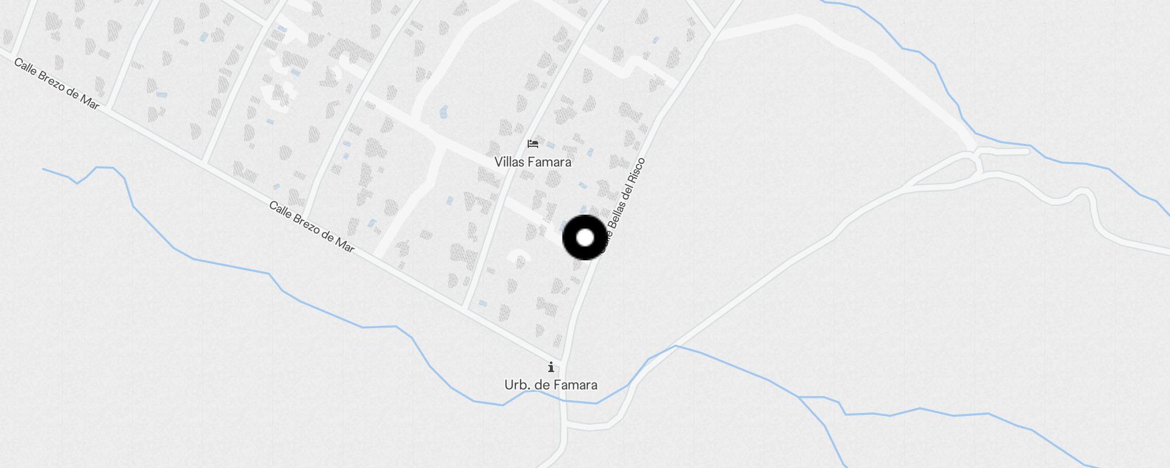Select the Calle Brezo de Mar label farthest from marker
The width and height of the screenshot is (1170, 468).
[57, 84]
